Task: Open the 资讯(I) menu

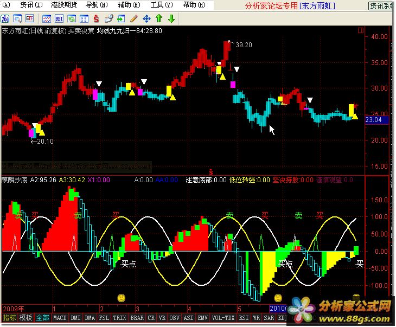Action: click(31, 5)
